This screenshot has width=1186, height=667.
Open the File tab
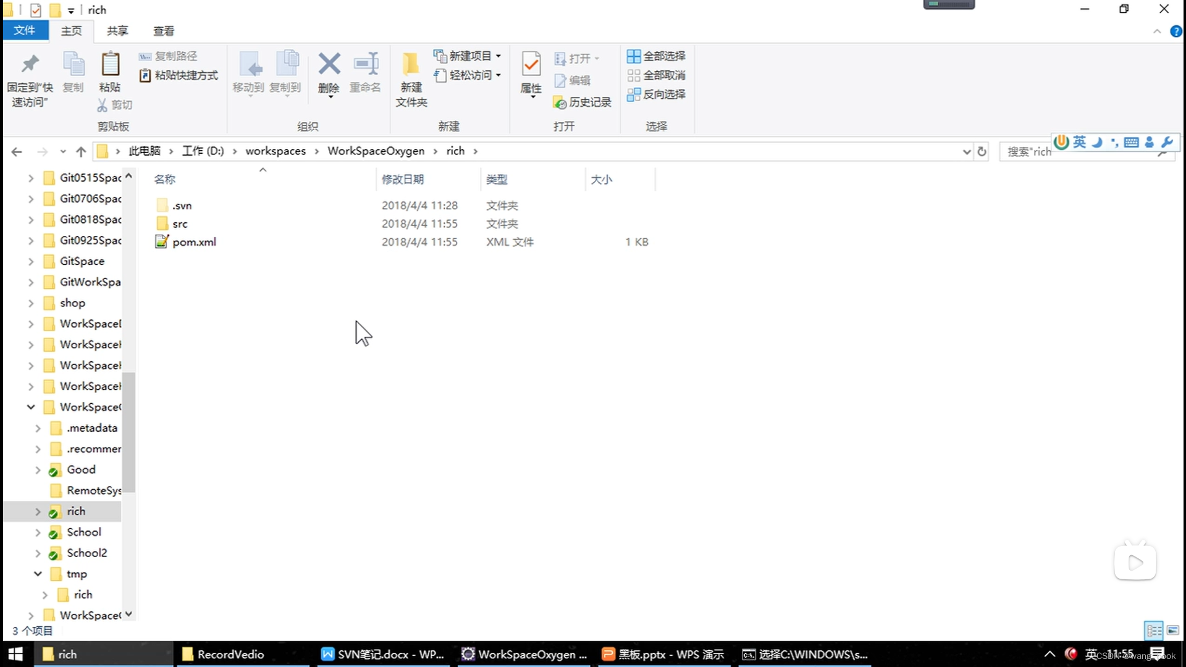point(25,31)
